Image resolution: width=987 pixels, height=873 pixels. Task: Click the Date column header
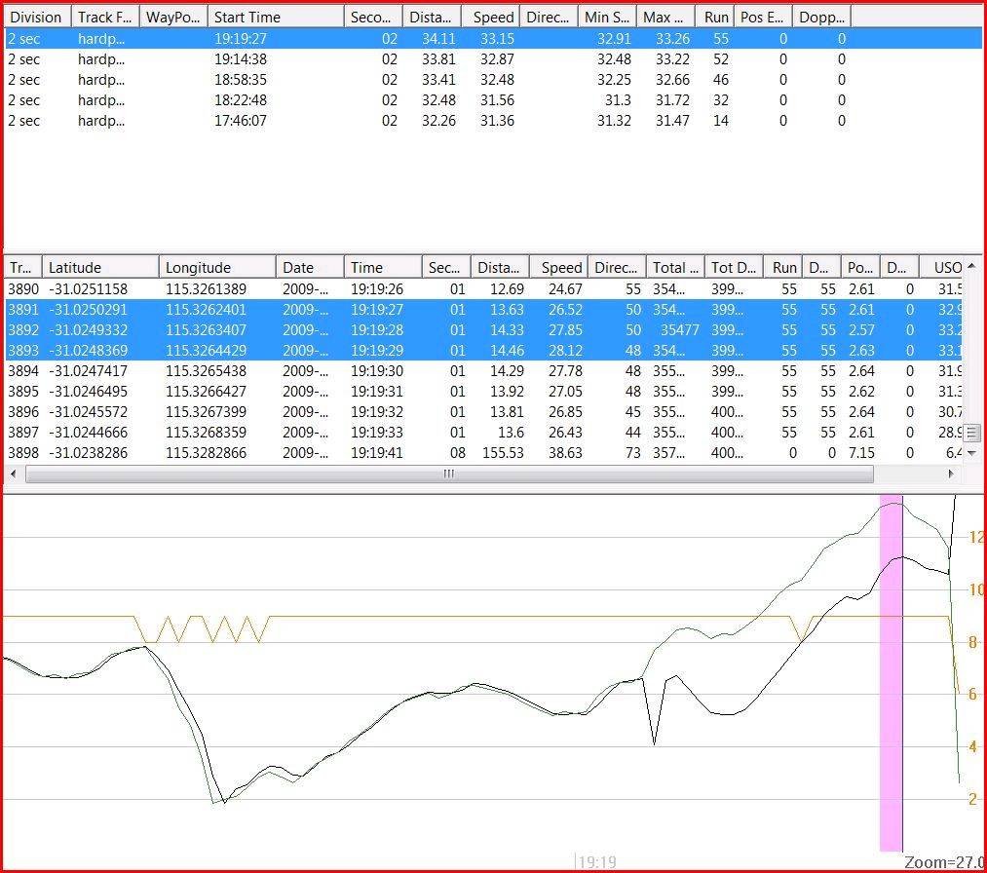pyautogui.click(x=310, y=267)
